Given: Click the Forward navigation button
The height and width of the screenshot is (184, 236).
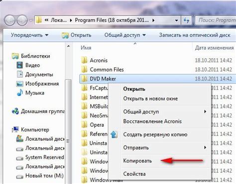Looking at the screenshot, I should [x=22, y=20].
